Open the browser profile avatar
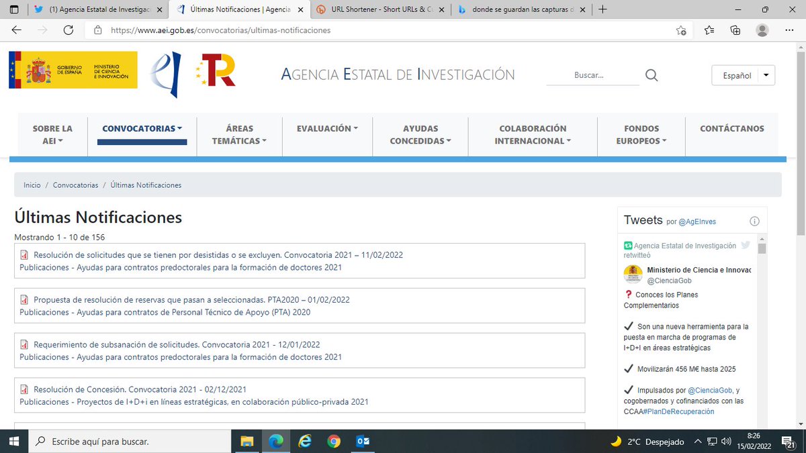 click(762, 30)
